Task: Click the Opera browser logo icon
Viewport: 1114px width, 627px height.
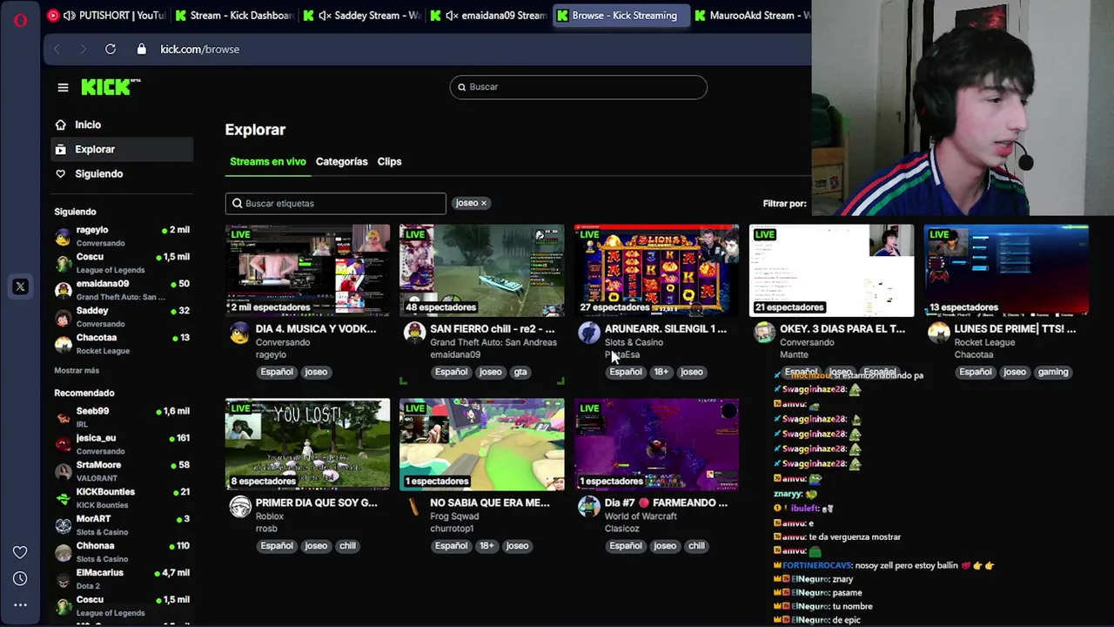Action: [x=20, y=19]
